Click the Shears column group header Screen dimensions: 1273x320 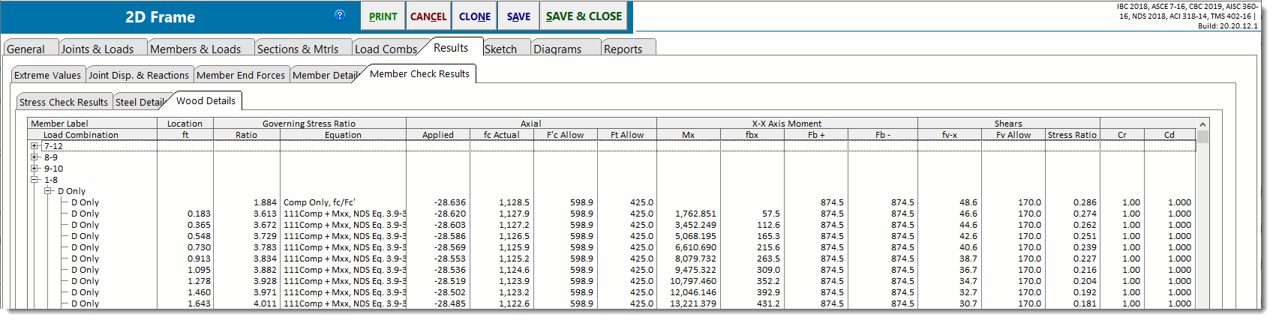point(1008,124)
